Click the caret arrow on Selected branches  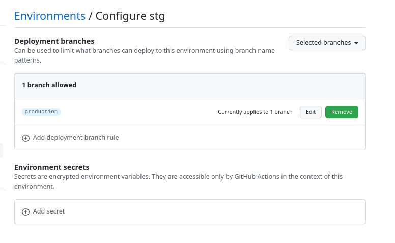click(356, 43)
